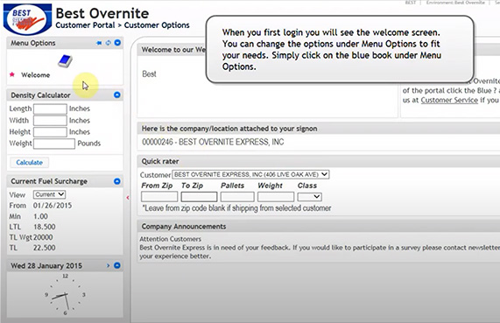500x323 pixels.
Task: Click the blue book icon under Menu Options
Action: (65, 61)
